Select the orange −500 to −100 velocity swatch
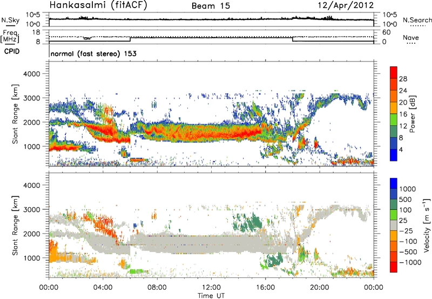 pos(394,246)
